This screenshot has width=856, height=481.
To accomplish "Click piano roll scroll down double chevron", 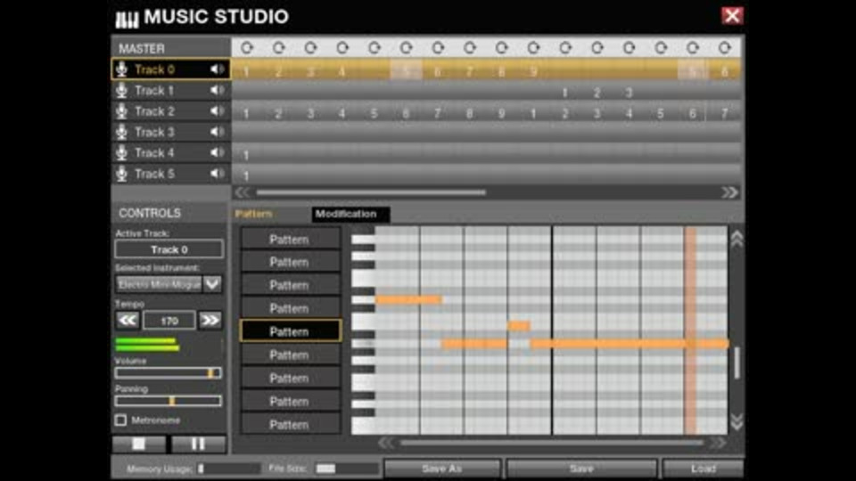I will click(737, 421).
